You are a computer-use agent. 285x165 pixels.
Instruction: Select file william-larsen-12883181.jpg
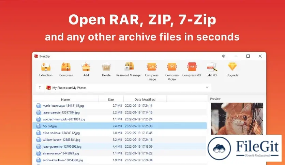click(x=61, y=140)
